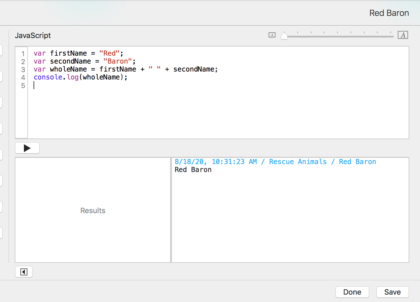Click the small font size icon
Image resolution: width=420 pixels, height=302 pixels.
pyautogui.click(x=272, y=35)
